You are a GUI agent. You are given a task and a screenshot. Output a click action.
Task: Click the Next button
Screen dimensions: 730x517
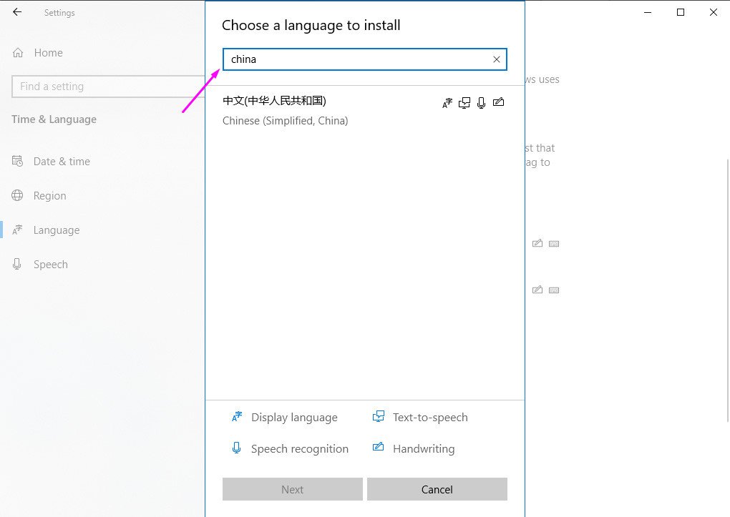click(292, 489)
